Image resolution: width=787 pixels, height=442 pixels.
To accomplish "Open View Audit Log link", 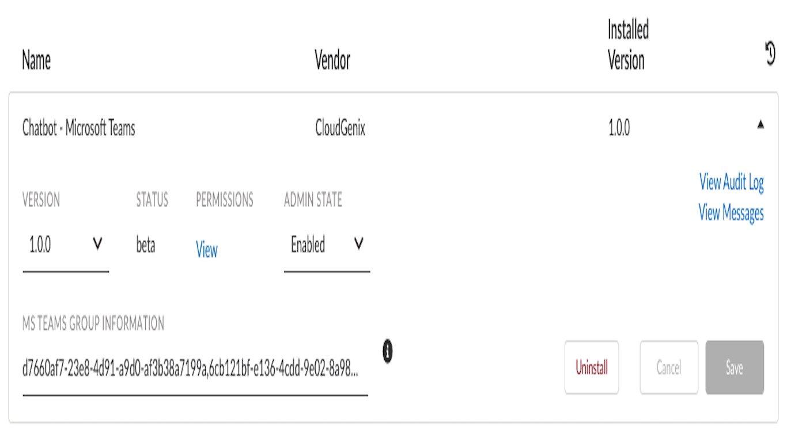I will pos(731,182).
